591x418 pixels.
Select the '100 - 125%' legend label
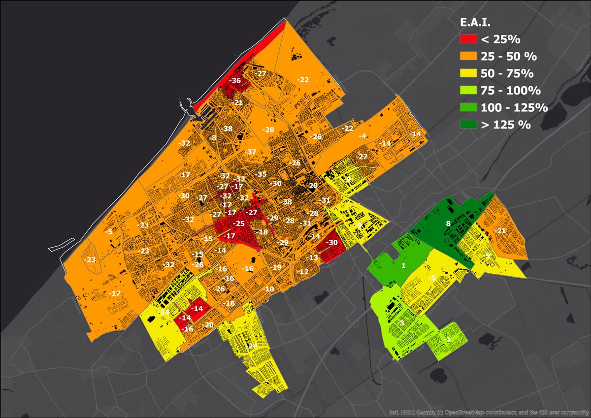[x=515, y=108]
